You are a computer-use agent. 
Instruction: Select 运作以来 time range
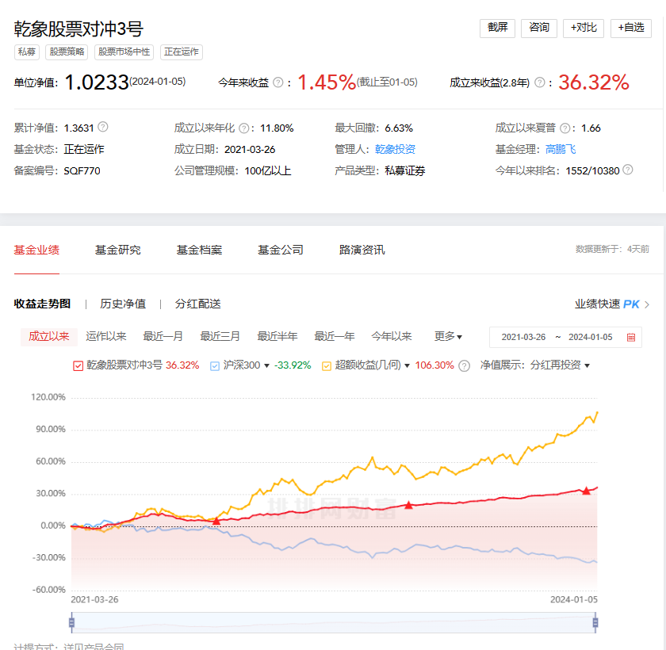coord(106,337)
